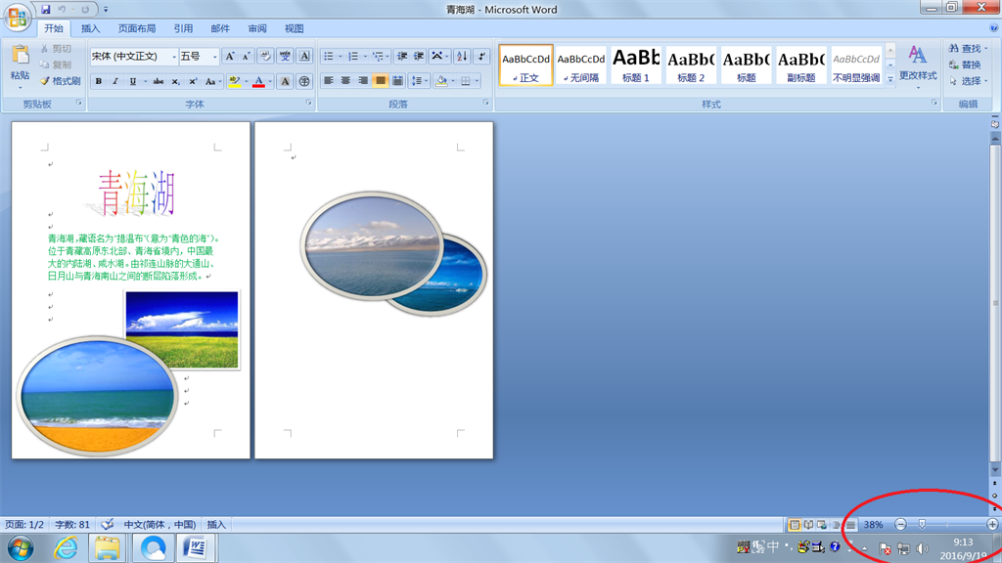Click the zoom slider handle in status bar
This screenshot has width=1002, height=563.
pos(922,525)
